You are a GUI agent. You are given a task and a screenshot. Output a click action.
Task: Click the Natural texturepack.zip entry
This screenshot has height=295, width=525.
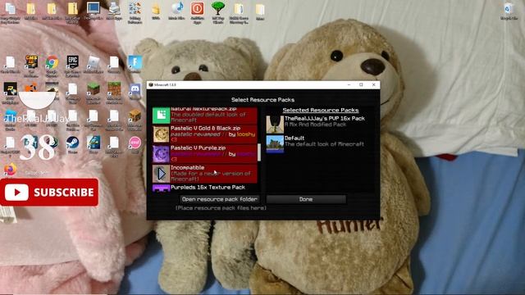(204, 115)
